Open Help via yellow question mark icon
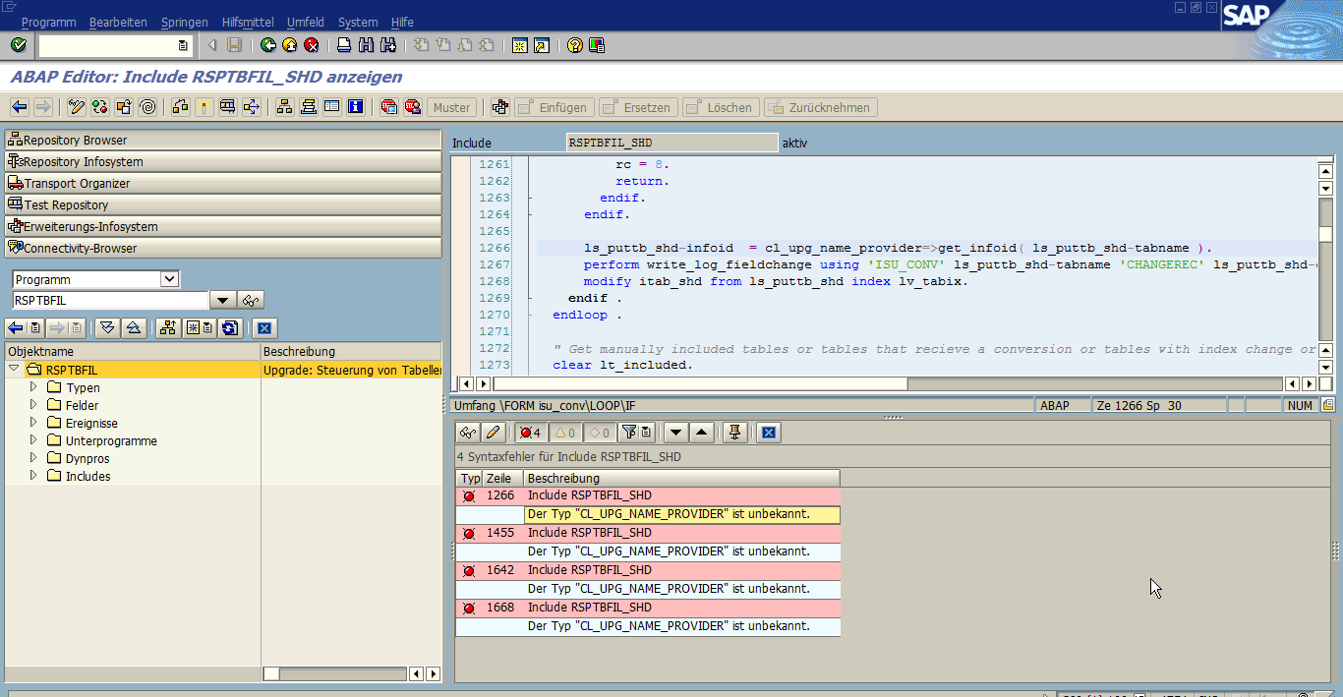The width and height of the screenshot is (1343, 697). pos(575,45)
